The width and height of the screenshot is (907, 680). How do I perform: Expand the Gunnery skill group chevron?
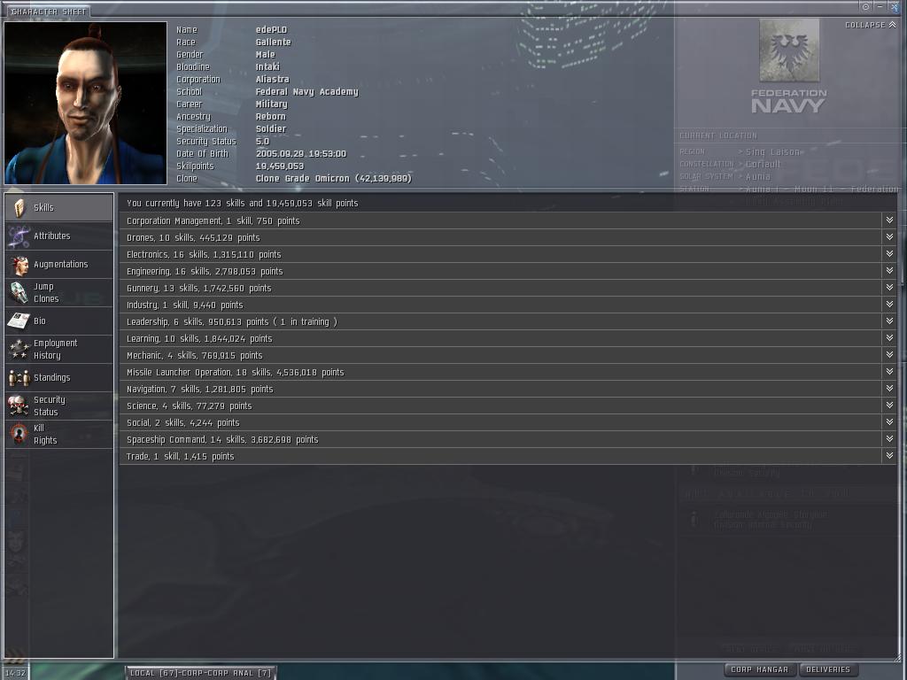coord(889,287)
